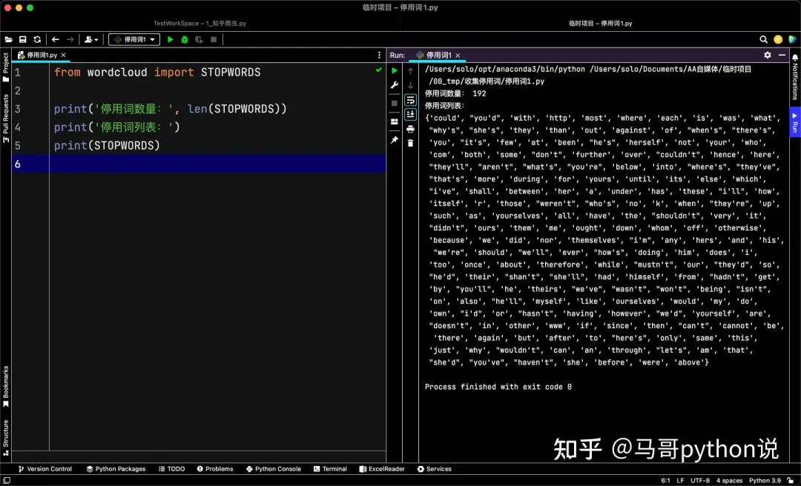The height and width of the screenshot is (486, 801).
Task: Open the run configuration dropdown 停用词1
Action: [x=134, y=39]
